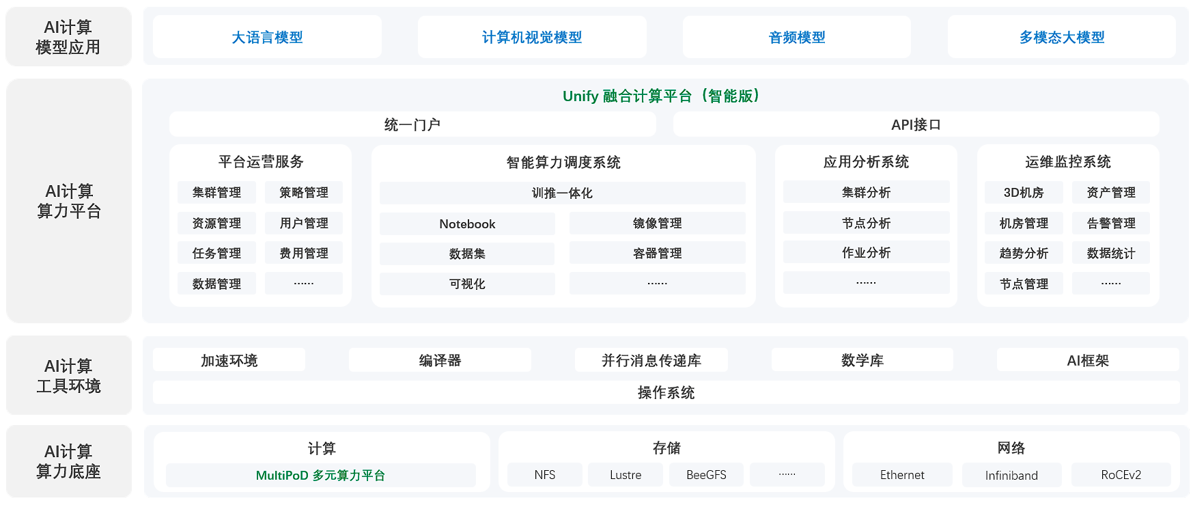Click the AI计算 算力底座 layer label

click(68, 461)
